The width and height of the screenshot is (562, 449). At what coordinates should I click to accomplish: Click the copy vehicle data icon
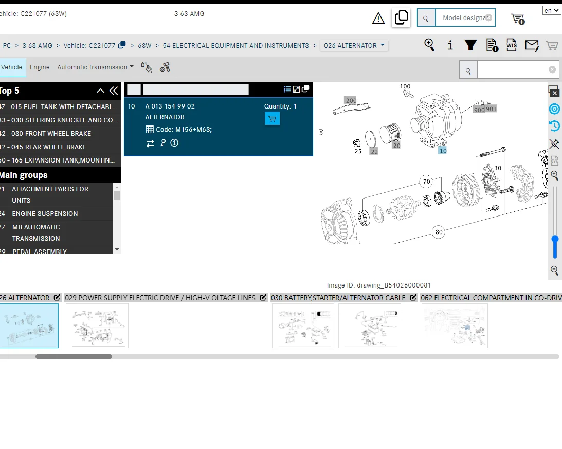point(401,17)
